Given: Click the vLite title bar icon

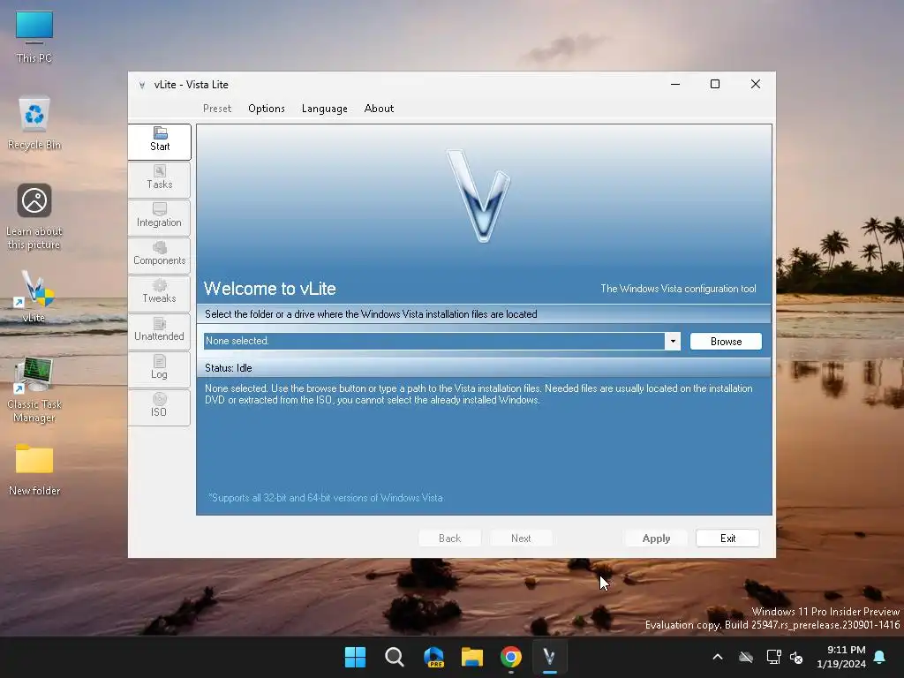Looking at the screenshot, I should [142, 86].
